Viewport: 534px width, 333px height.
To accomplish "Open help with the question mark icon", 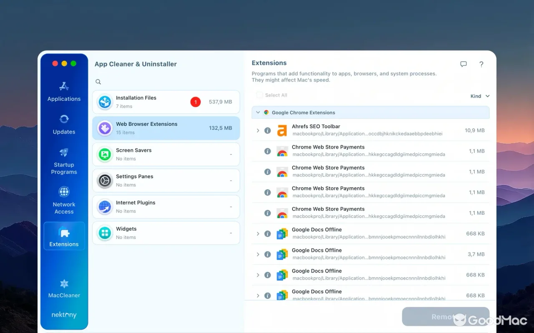I will pyautogui.click(x=481, y=64).
